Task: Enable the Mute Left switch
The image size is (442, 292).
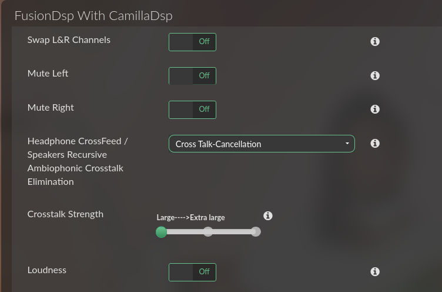Action: point(193,76)
